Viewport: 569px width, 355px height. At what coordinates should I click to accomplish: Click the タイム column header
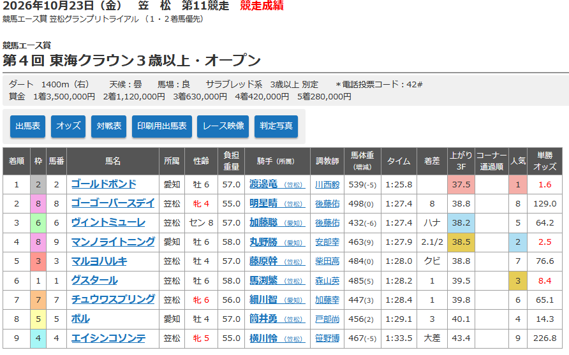399,161
